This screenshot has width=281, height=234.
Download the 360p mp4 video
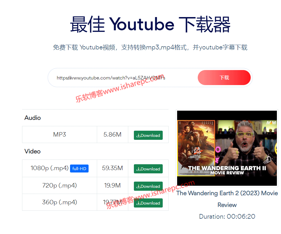click(x=148, y=203)
